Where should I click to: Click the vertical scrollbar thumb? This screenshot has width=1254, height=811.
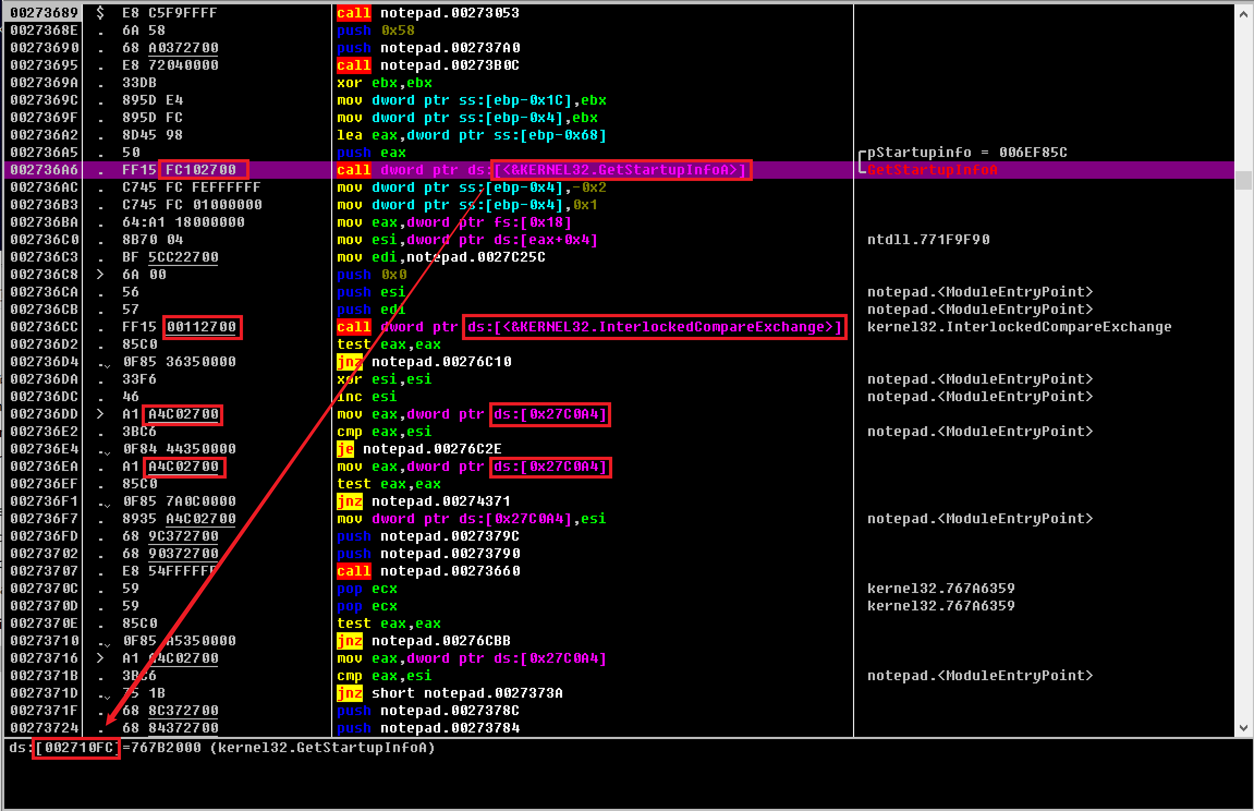pyautogui.click(x=1243, y=180)
